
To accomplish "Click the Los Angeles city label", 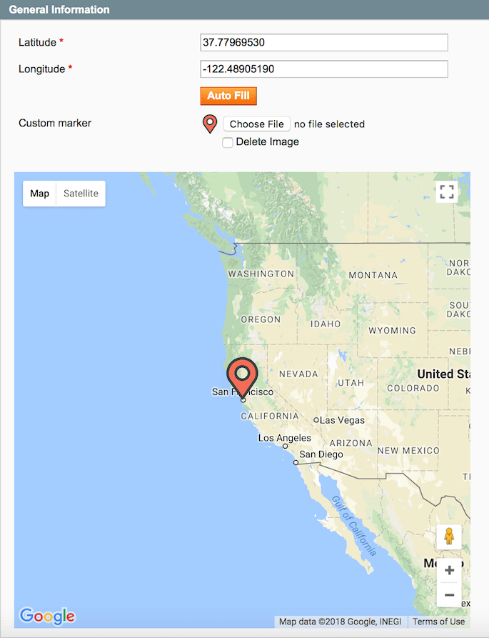I will click(x=284, y=438).
